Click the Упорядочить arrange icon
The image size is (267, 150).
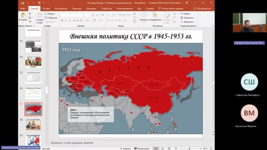155,15
